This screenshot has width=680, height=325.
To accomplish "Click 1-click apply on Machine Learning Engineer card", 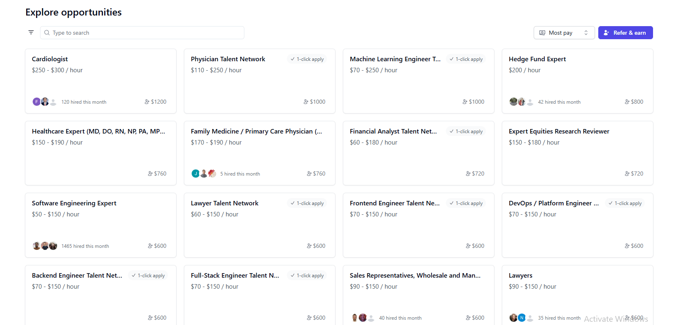I will (x=466, y=59).
